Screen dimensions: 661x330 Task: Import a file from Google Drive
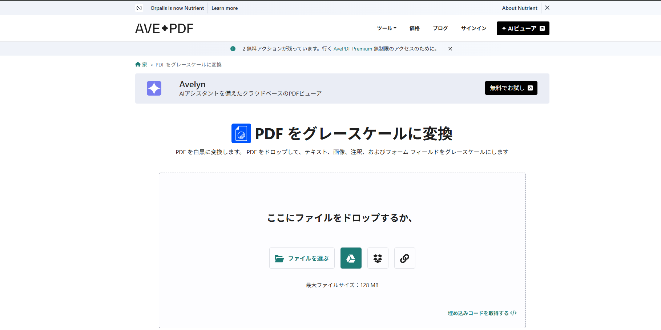coord(351,258)
